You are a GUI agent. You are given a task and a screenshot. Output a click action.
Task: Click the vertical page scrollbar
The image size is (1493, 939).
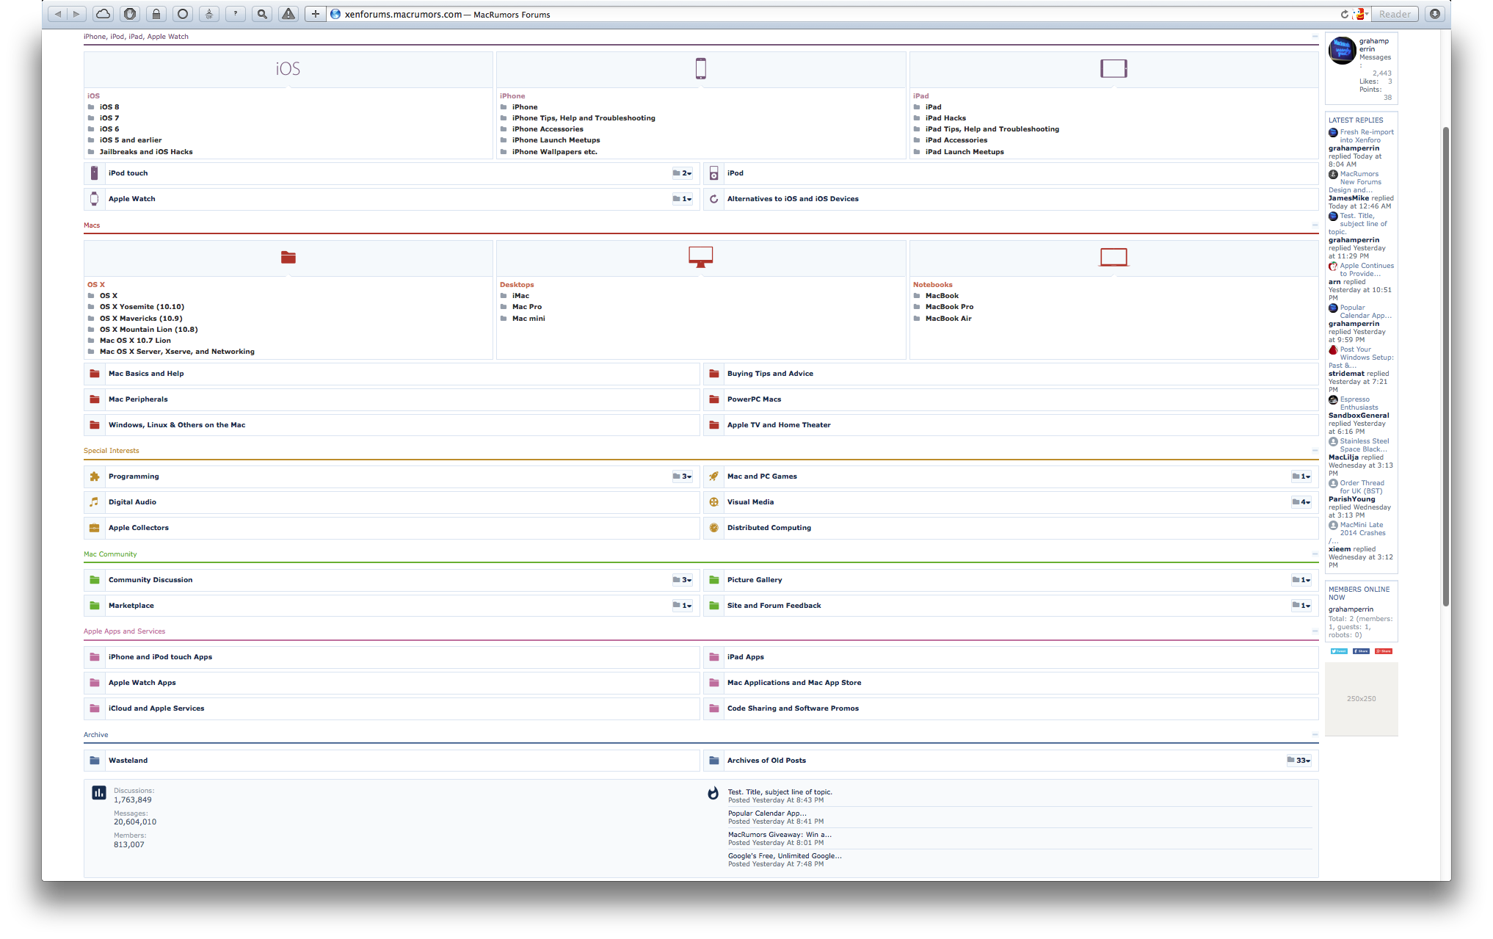[x=1446, y=367]
